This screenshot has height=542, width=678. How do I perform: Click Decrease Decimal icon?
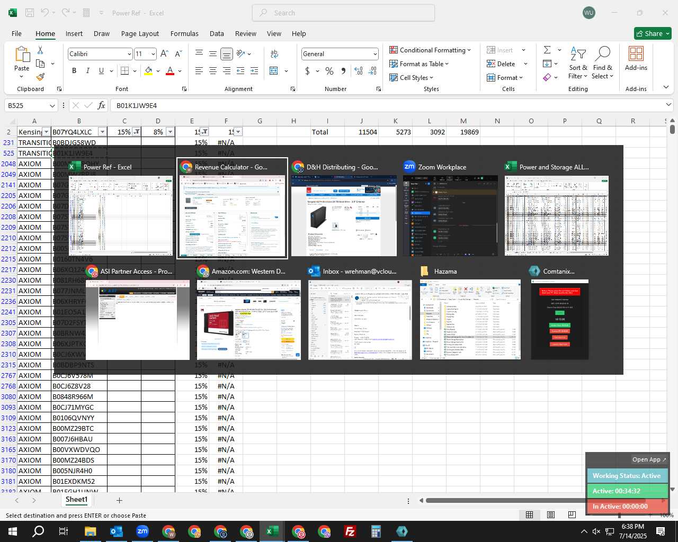coord(372,71)
